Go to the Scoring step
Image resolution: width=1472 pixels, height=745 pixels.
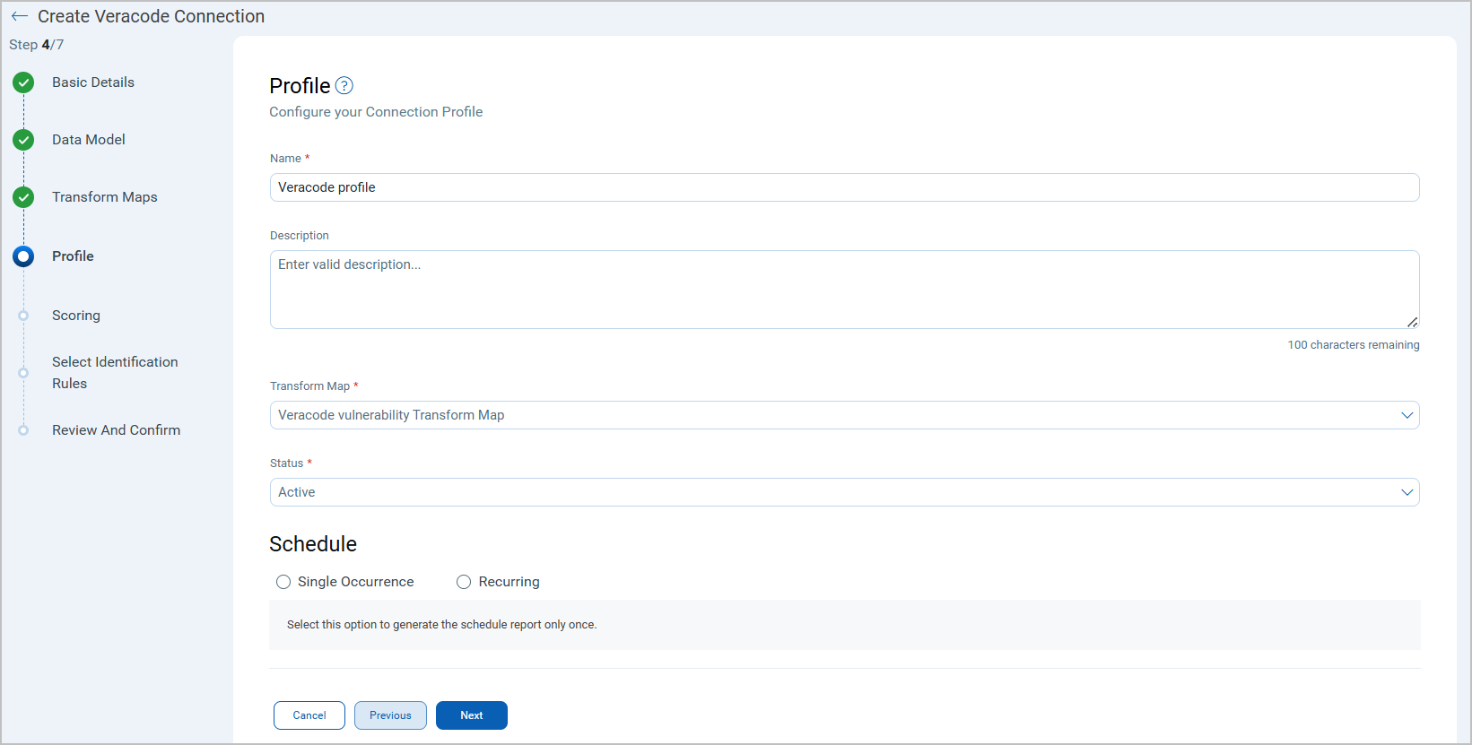pos(76,316)
